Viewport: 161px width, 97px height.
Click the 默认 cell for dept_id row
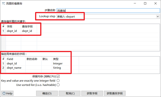coord(47,63)
